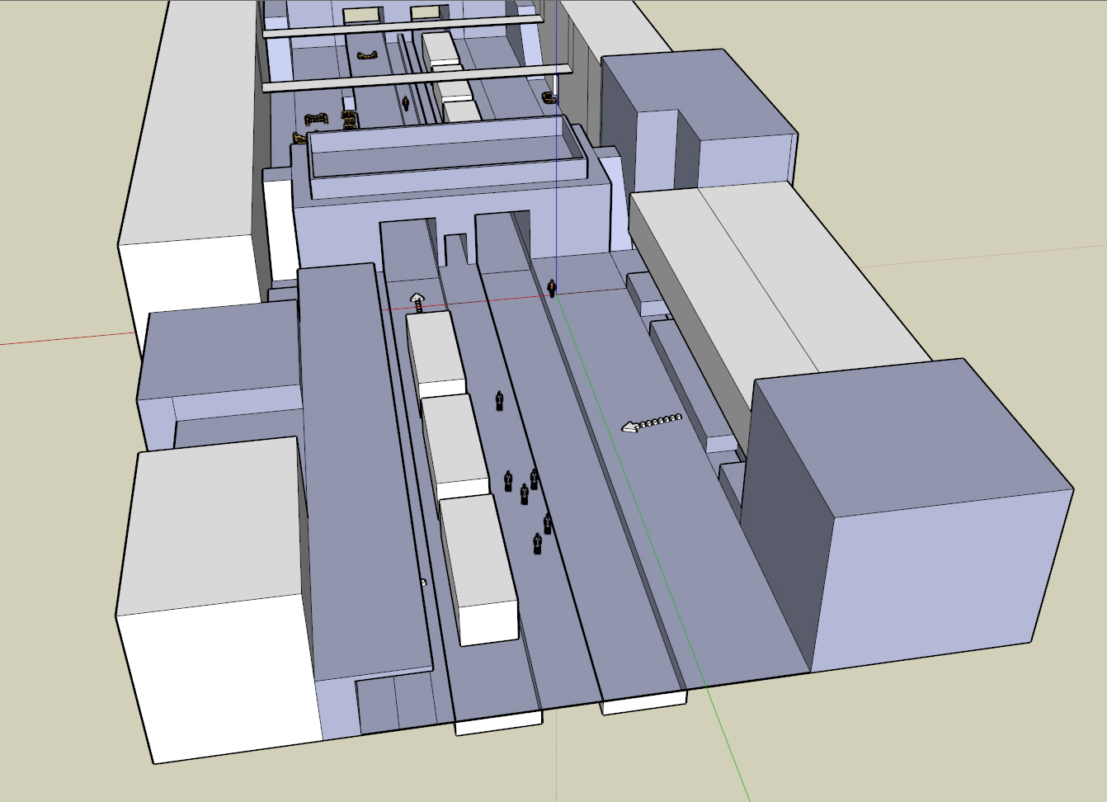Image resolution: width=1107 pixels, height=802 pixels.
Task: Select the dotted white arrow pointing left
Action: [652, 423]
